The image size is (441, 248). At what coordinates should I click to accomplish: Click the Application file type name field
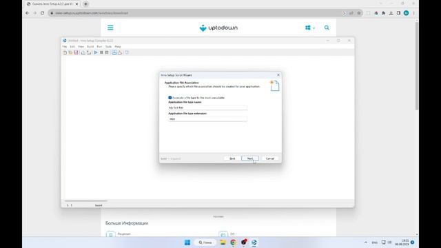[x=208, y=107]
